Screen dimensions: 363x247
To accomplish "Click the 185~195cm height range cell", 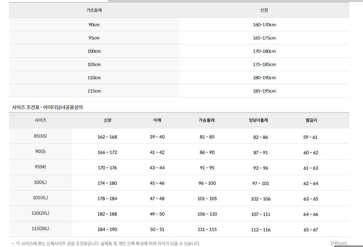I will point(264,91).
